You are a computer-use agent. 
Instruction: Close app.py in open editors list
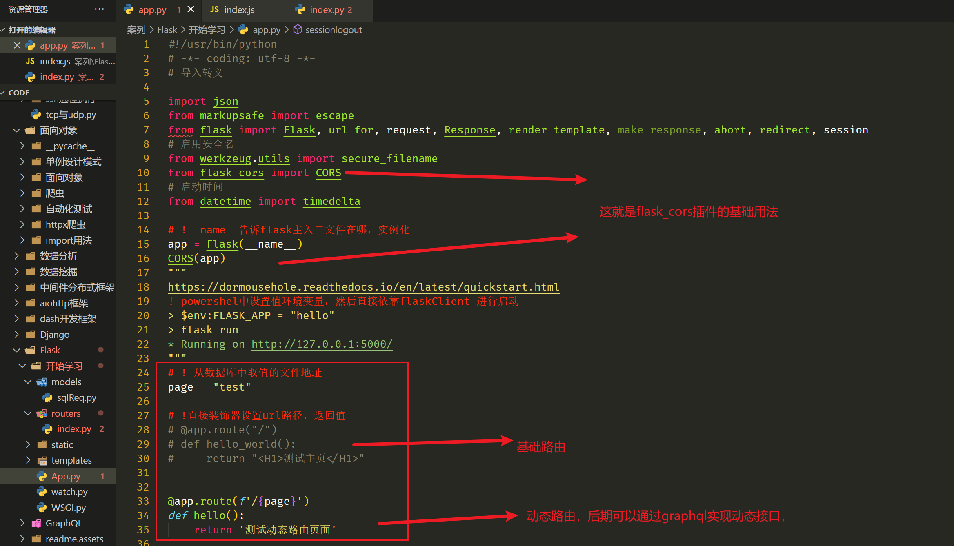[x=17, y=45]
